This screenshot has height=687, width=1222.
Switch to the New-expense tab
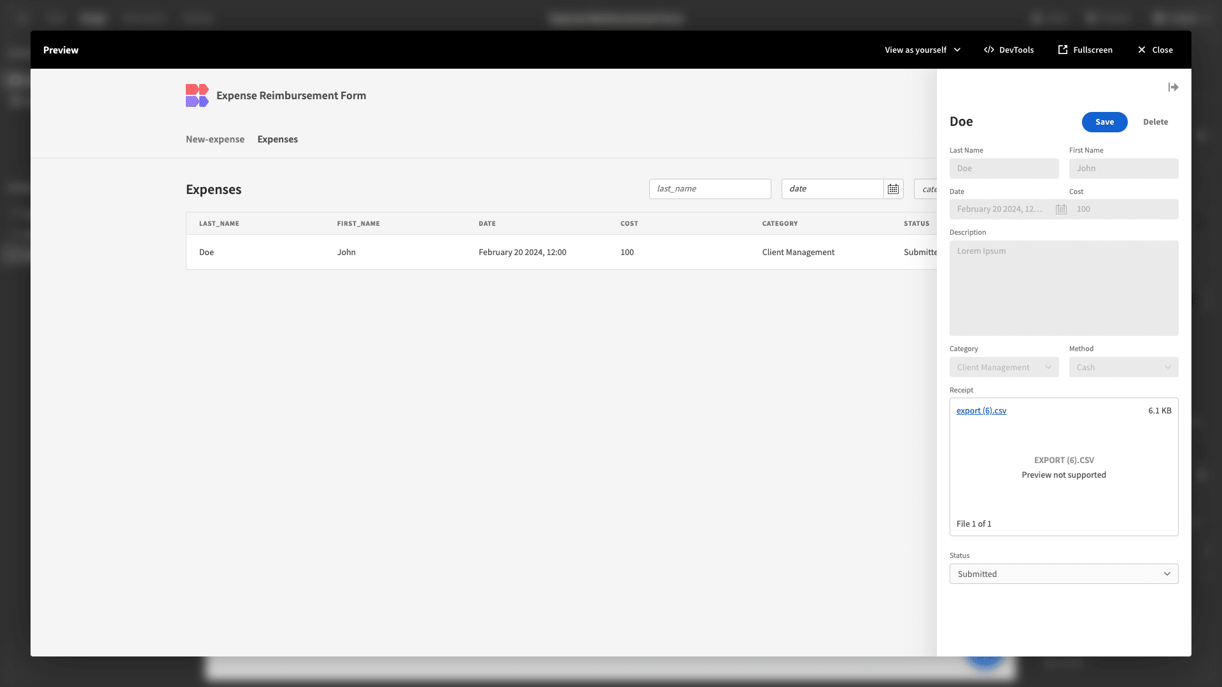click(x=214, y=139)
